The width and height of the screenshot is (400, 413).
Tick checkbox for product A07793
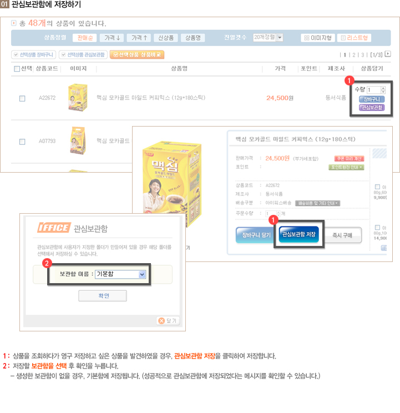22,142
